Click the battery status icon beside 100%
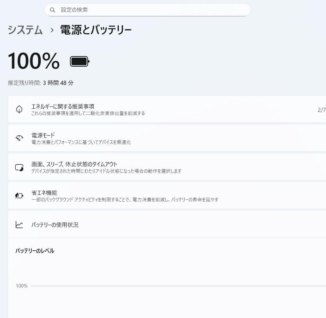Viewport: 326px width, 318px height. click(79, 61)
